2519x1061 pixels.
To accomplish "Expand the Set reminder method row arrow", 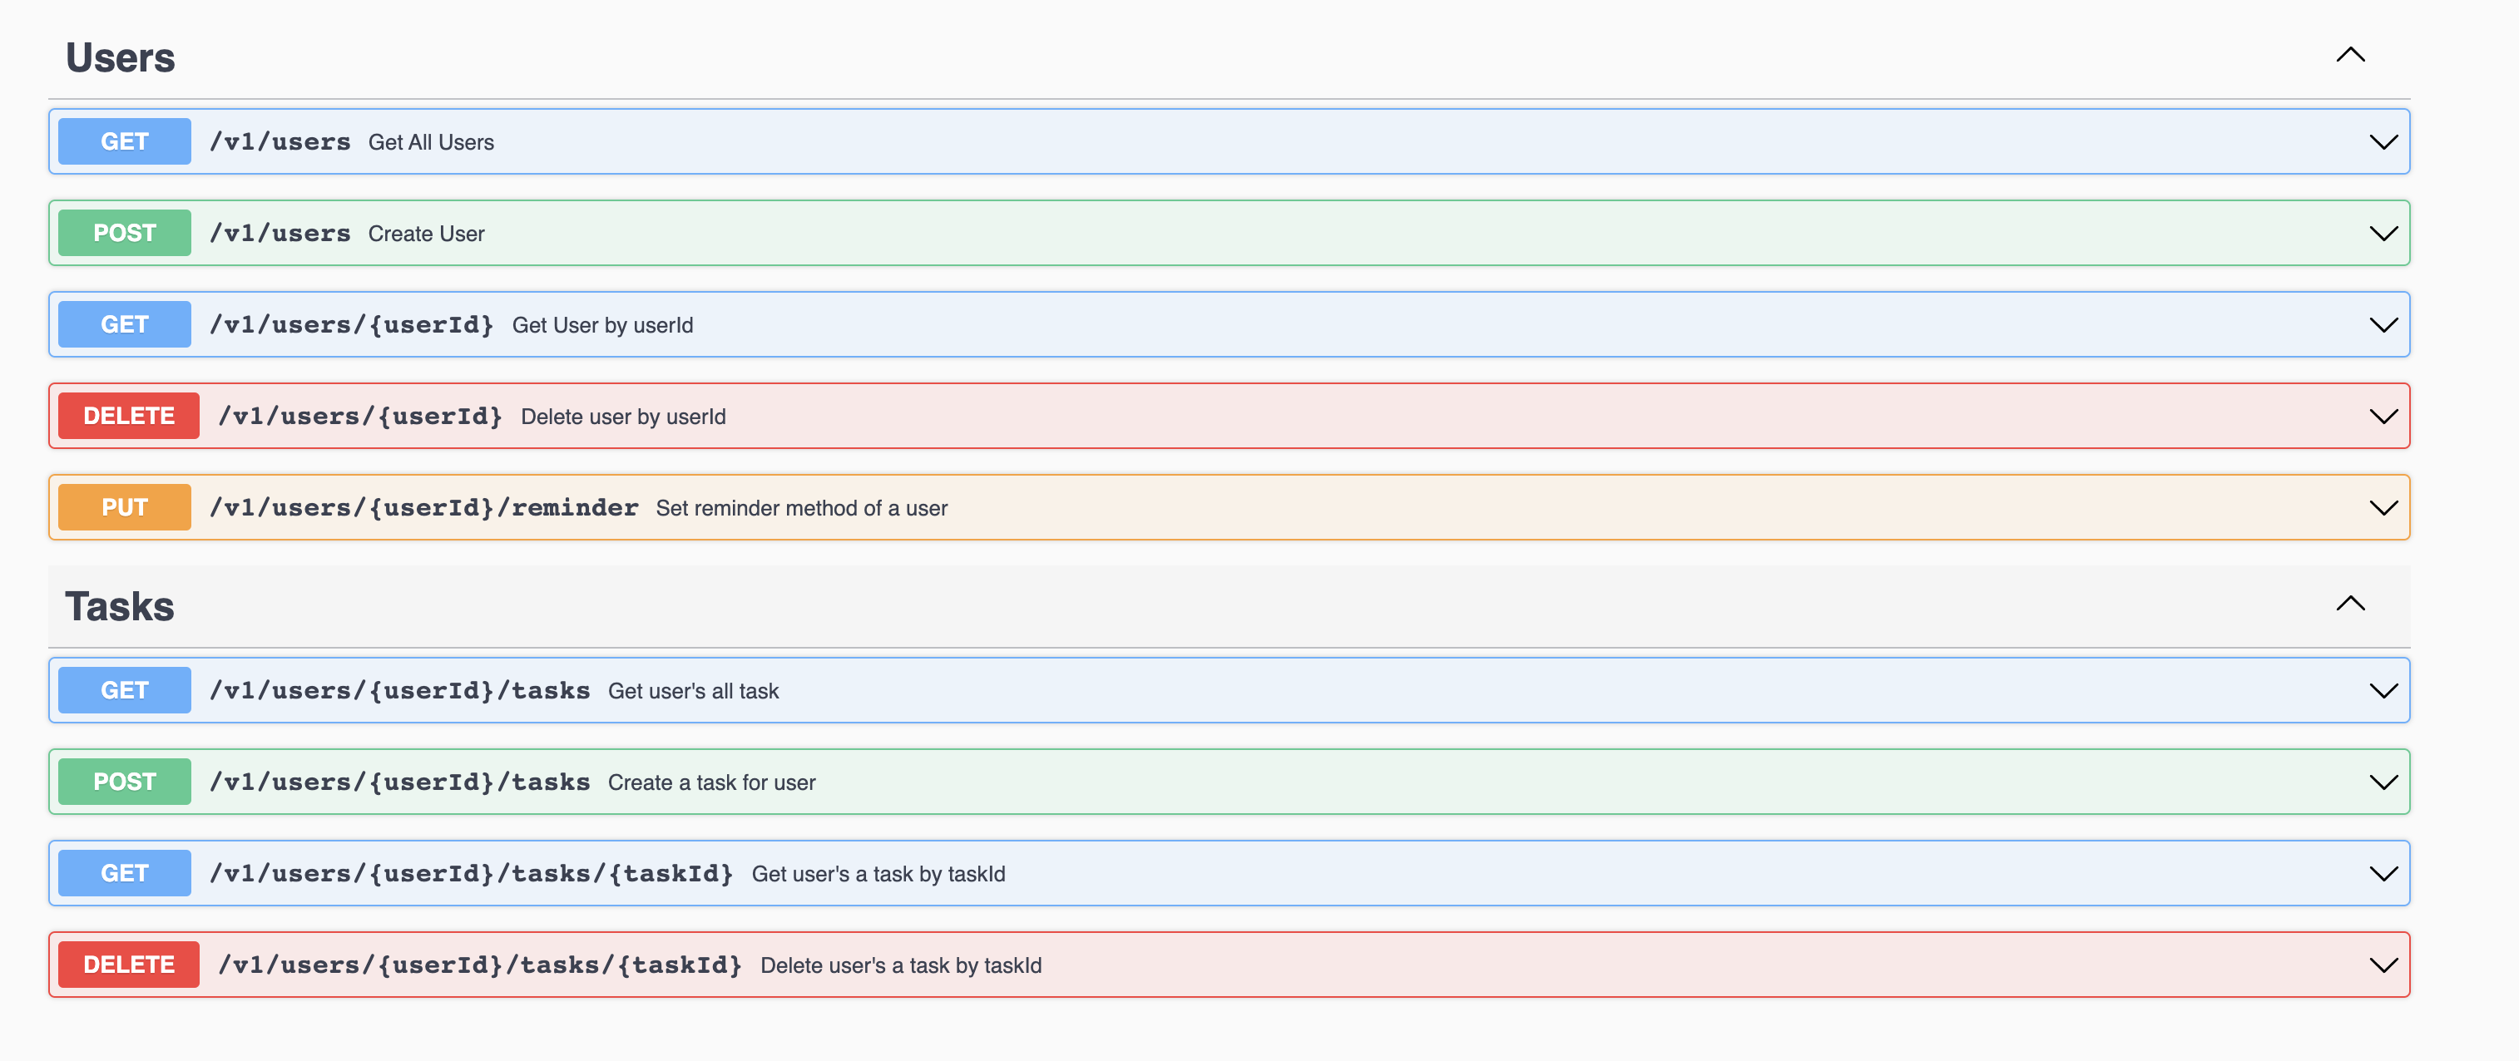I will tap(2383, 508).
